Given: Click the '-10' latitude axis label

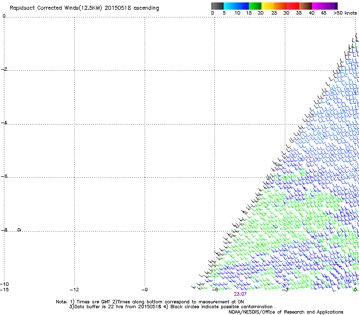Looking at the screenshot, I should coord(4,284).
